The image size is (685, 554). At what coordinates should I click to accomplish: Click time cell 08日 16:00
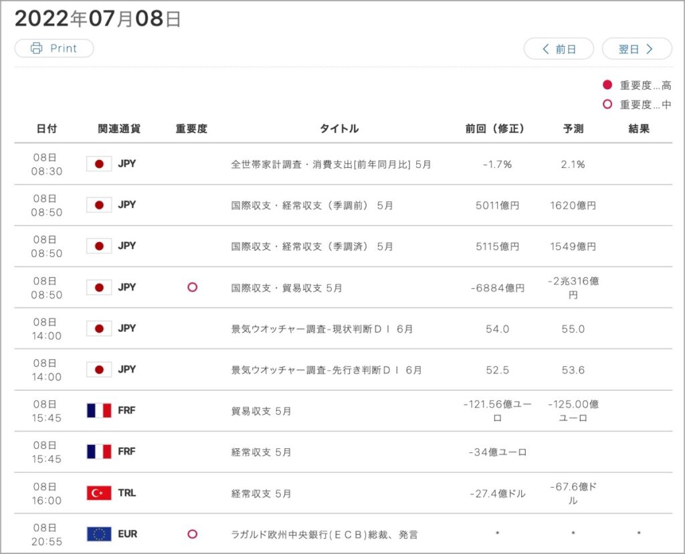pyautogui.click(x=47, y=494)
